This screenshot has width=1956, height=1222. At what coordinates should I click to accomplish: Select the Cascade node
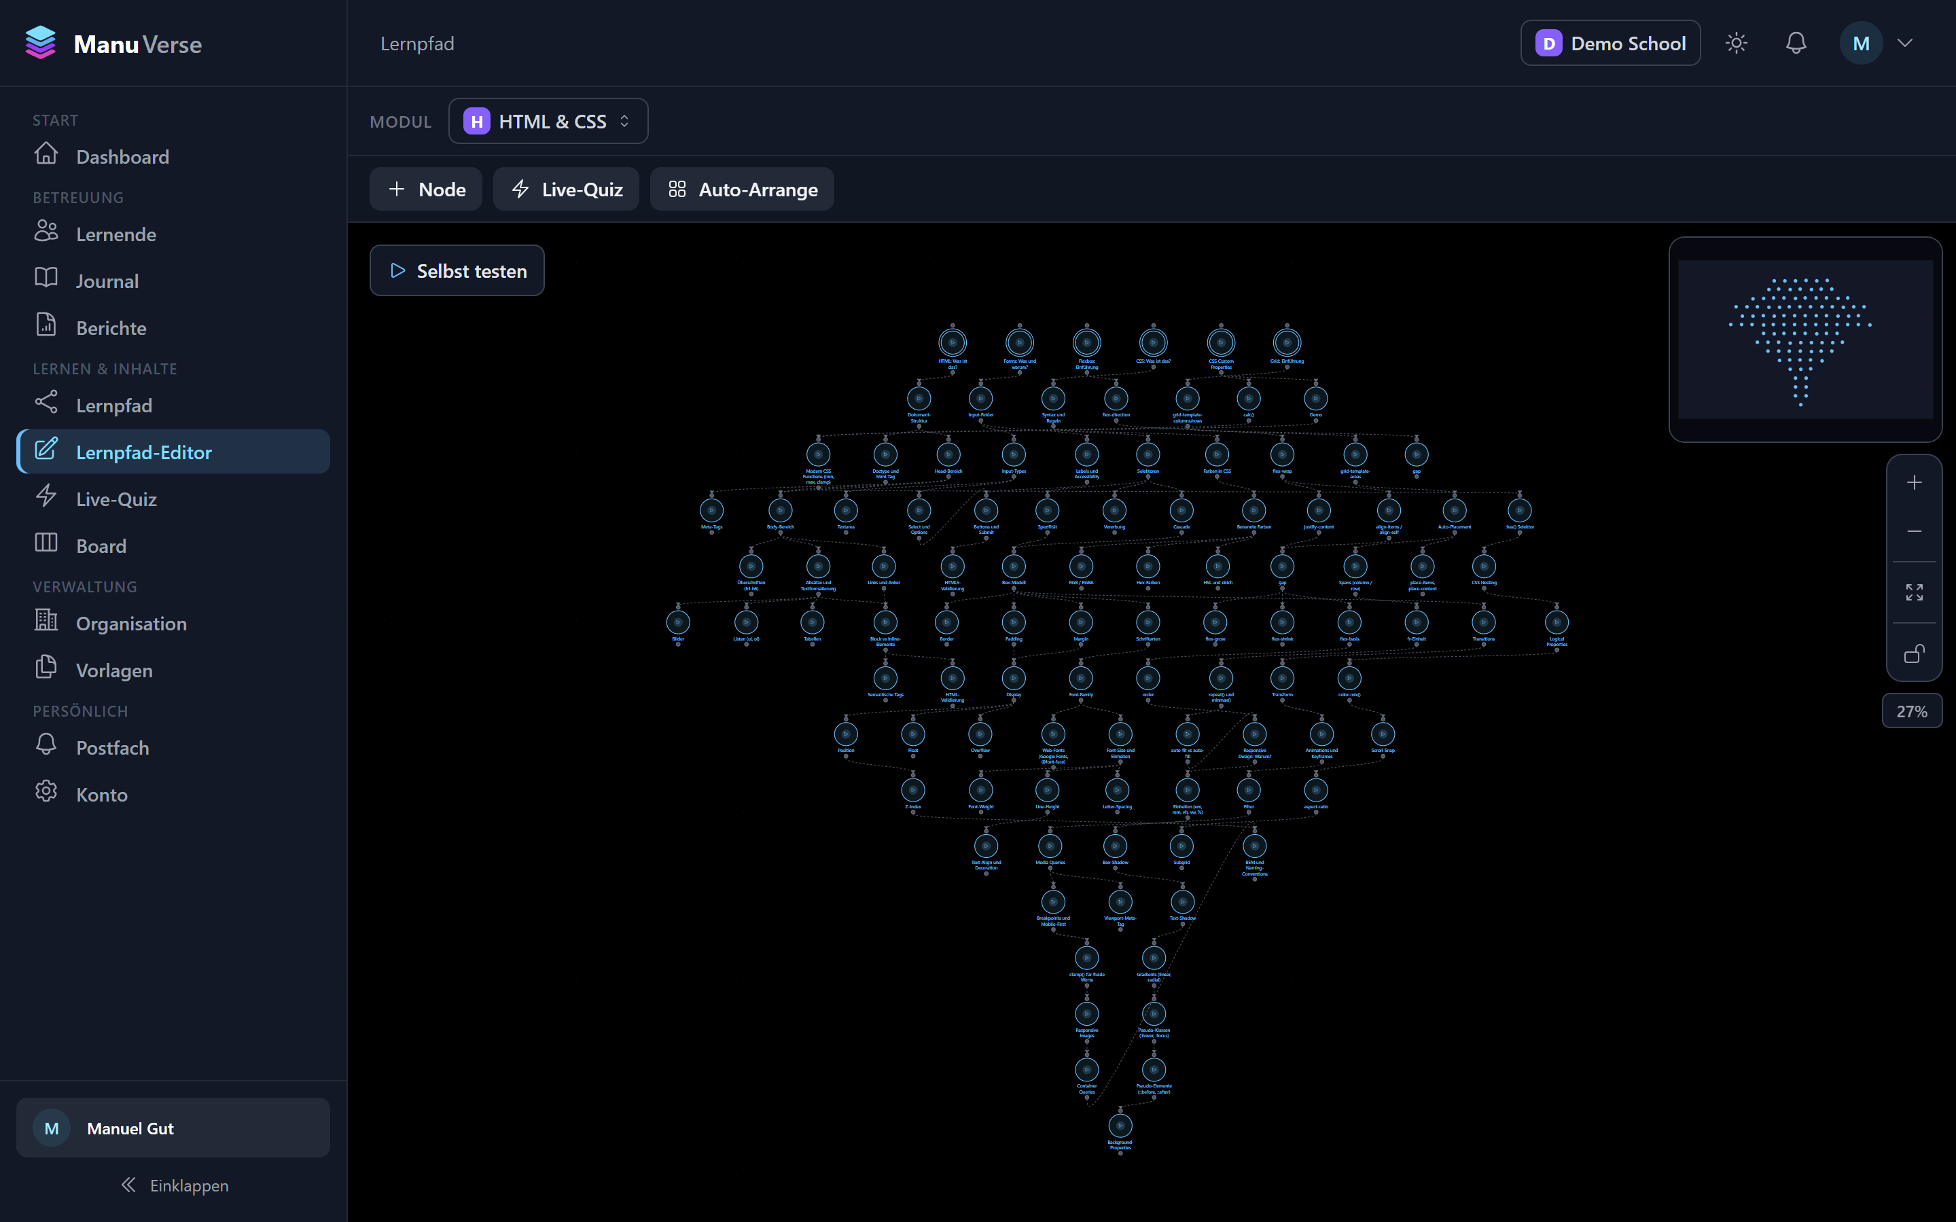pos(1181,511)
